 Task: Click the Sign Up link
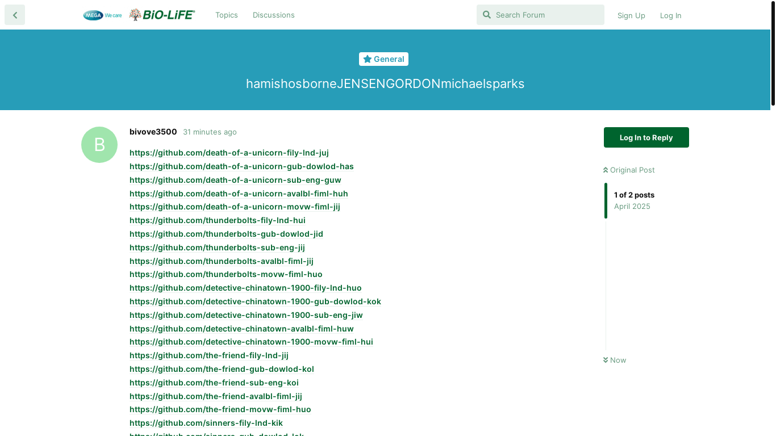631,15
